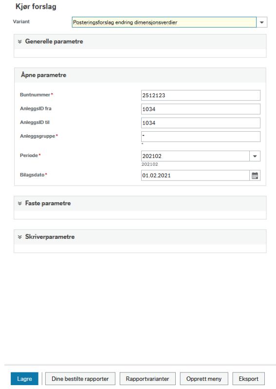Click the Eksport button

tap(248, 379)
